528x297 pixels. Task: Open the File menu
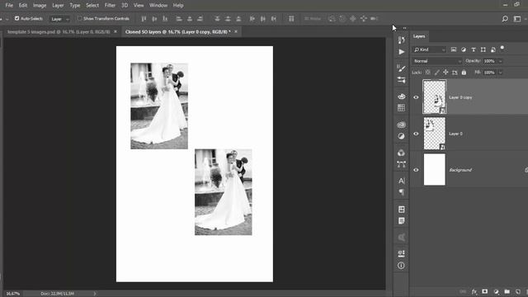tap(9, 6)
